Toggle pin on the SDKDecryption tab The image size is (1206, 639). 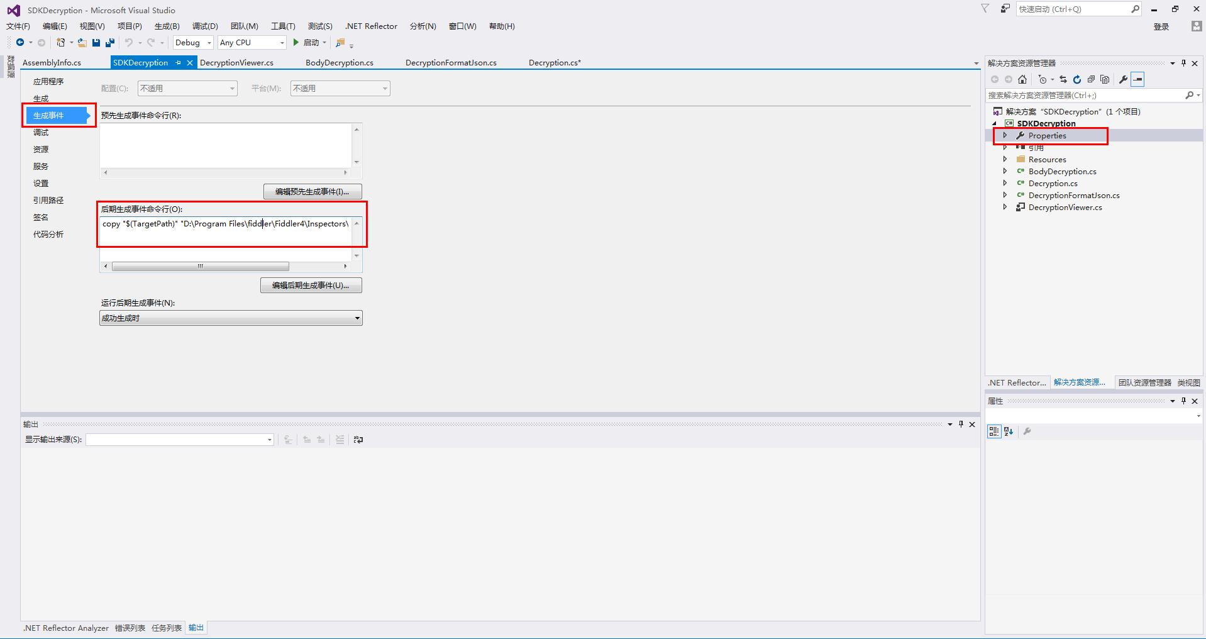[179, 63]
